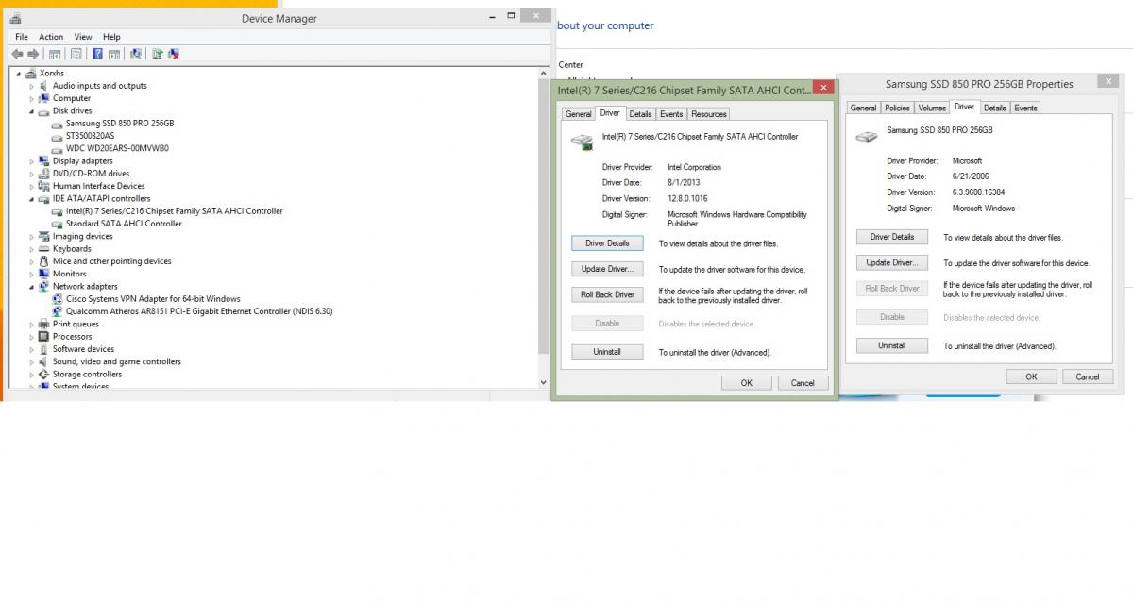Click the Scan for hardware changes toolbar icon
Image resolution: width=1133 pixels, height=602 pixels.
pos(136,55)
